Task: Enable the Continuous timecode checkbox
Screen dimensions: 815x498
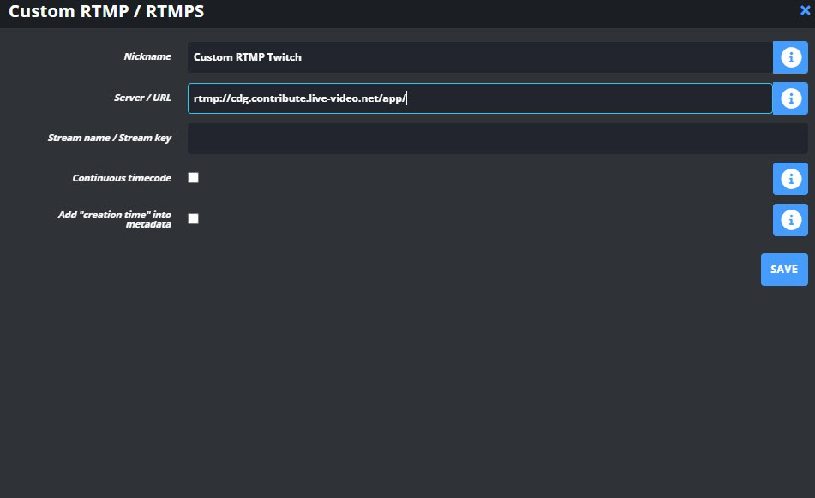Action: (194, 178)
